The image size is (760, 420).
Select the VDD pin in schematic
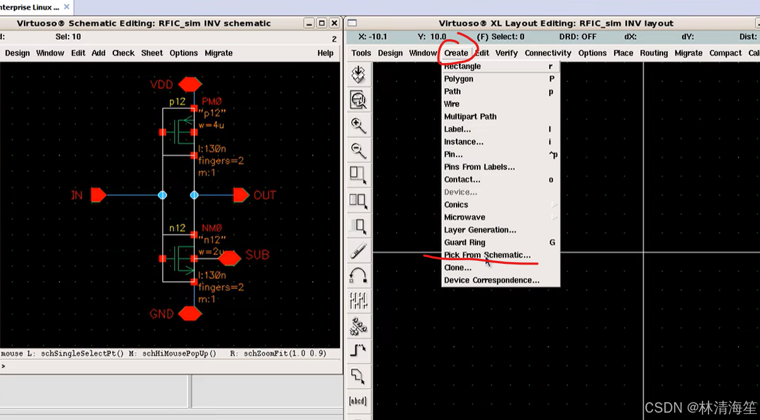[x=191, y=84]
